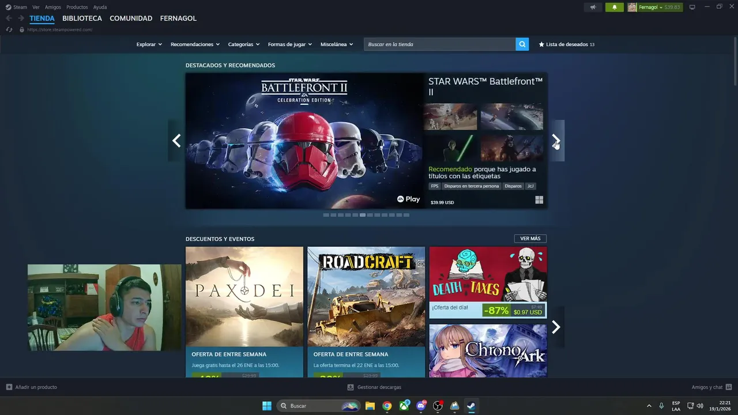
Task: Expand the Recomendaciones dropdown
Action: [195, 44]
